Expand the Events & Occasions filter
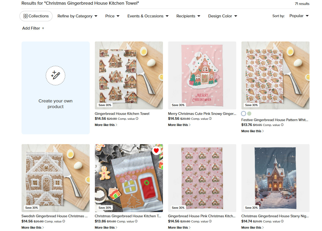This screenshot has width=322, height=231. 148,16
